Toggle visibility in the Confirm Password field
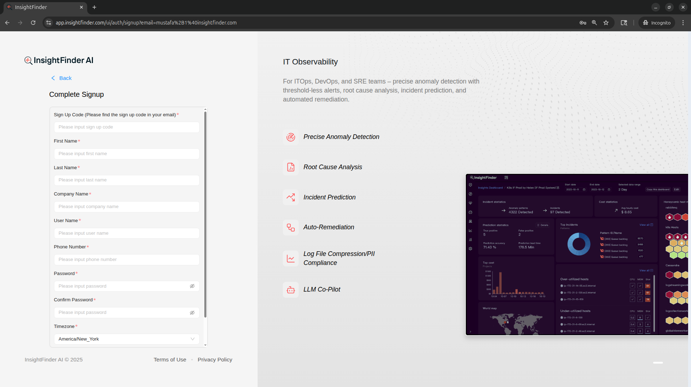691x387 pixels. [192, 312]
